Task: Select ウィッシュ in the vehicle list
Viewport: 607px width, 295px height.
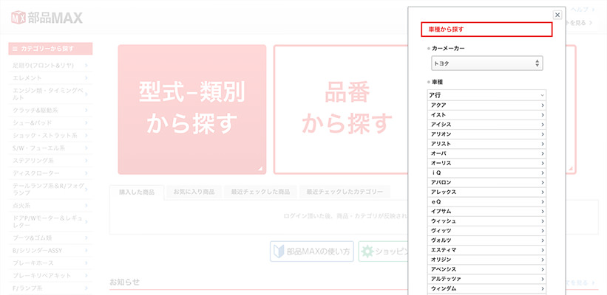Action: [x=486, y=221]
